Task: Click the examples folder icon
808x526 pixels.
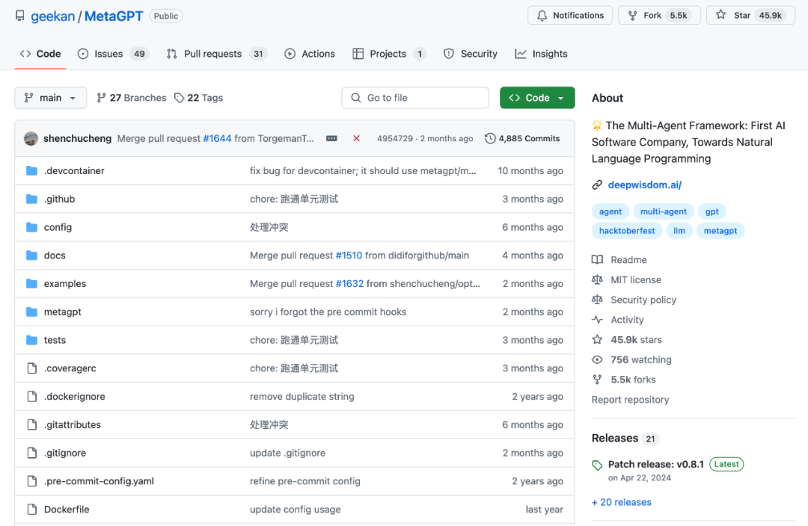Action: [32, 284]
